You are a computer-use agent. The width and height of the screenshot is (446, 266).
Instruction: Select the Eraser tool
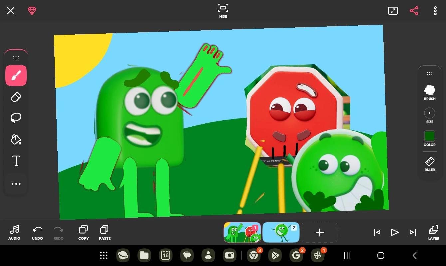pos(16,97)
